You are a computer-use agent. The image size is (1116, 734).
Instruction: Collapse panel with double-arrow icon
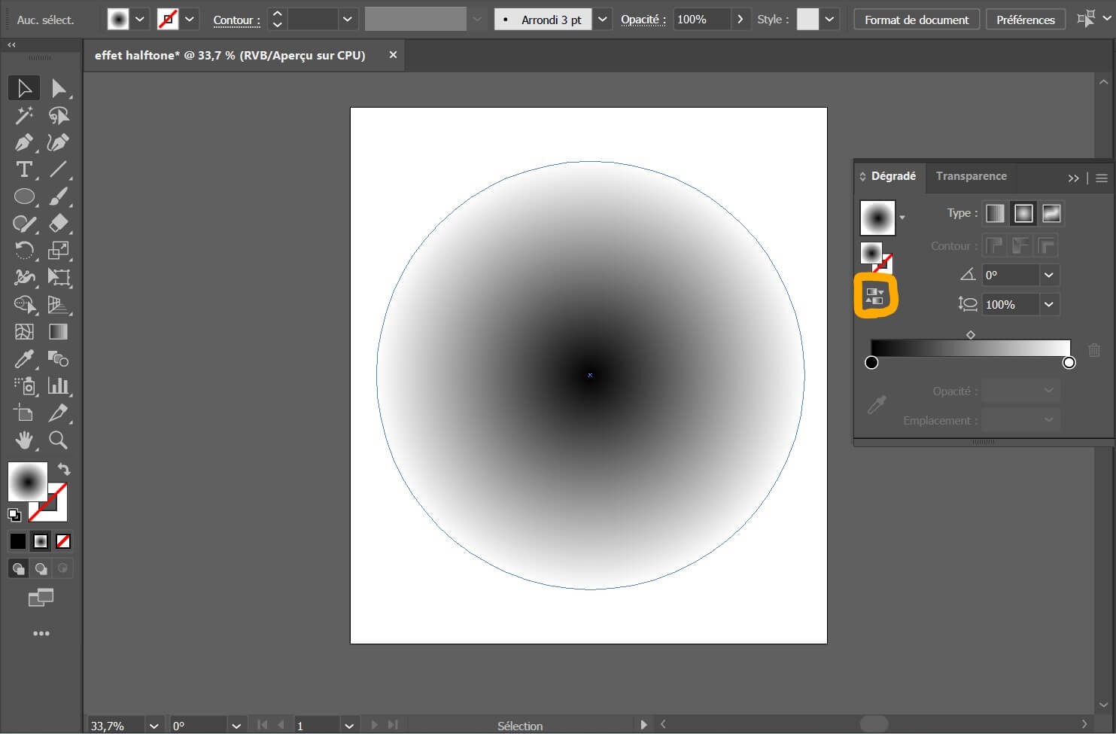tap(1074, 178)
